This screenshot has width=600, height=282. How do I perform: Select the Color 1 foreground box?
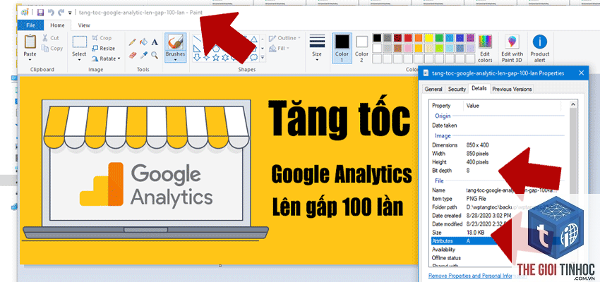[x=342, y=48]
